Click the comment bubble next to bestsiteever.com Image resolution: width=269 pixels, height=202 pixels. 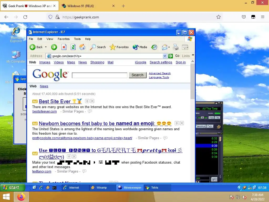tap(90, 111)
